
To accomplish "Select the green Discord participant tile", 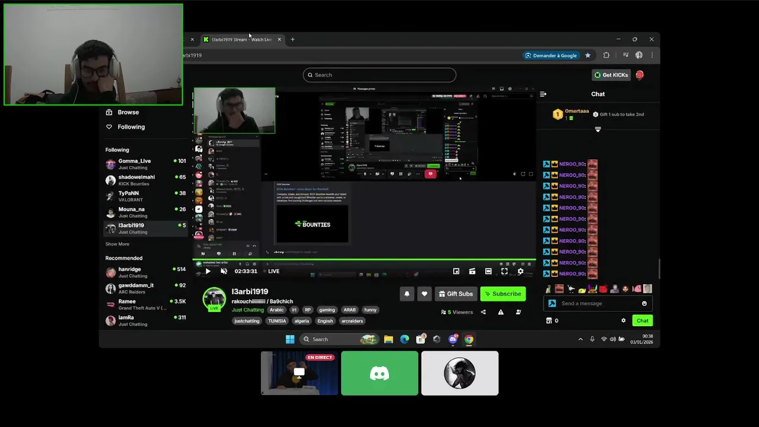I will pyautogui.click(x=379, y=373).
